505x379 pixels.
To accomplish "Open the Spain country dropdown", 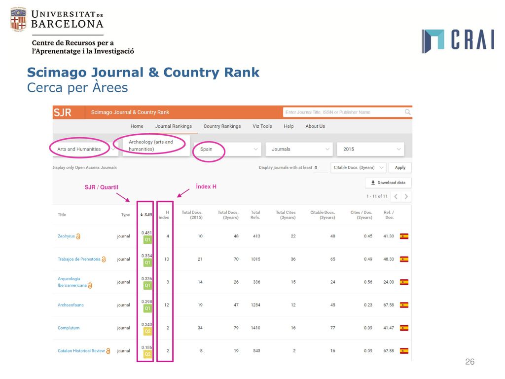I will (227, 149).
